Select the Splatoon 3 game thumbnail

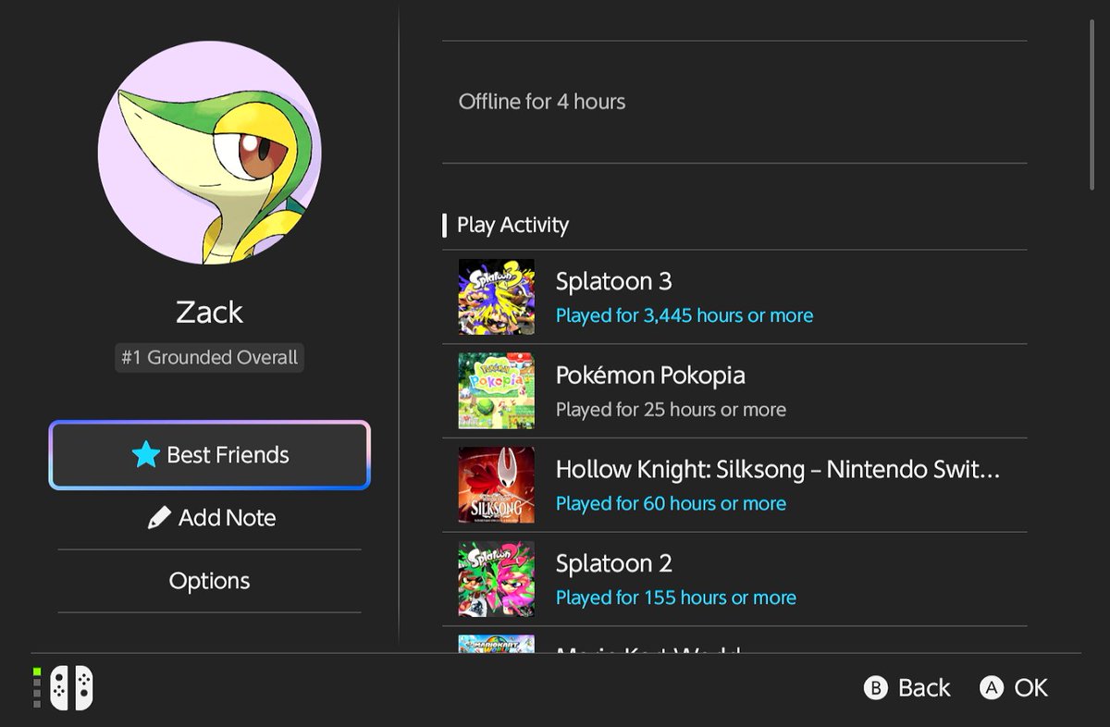coord(497,297)
